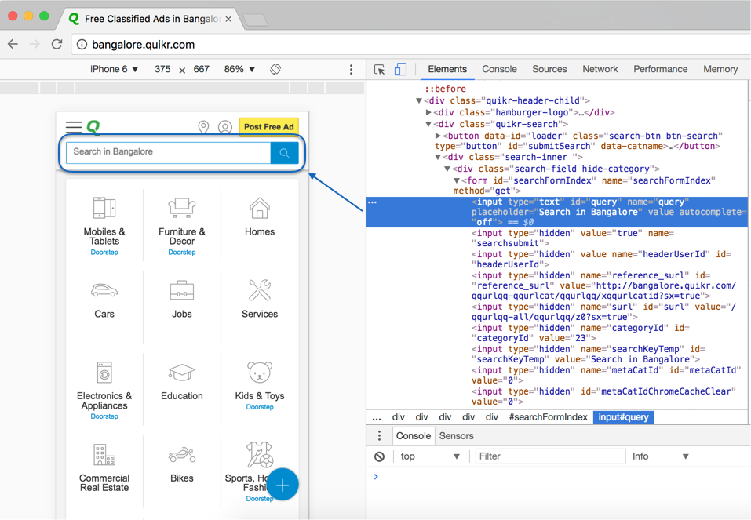Switch to the Network tab
Image resolution: width=751 pixels, height=520 pixels.
(x=600, y=70)
